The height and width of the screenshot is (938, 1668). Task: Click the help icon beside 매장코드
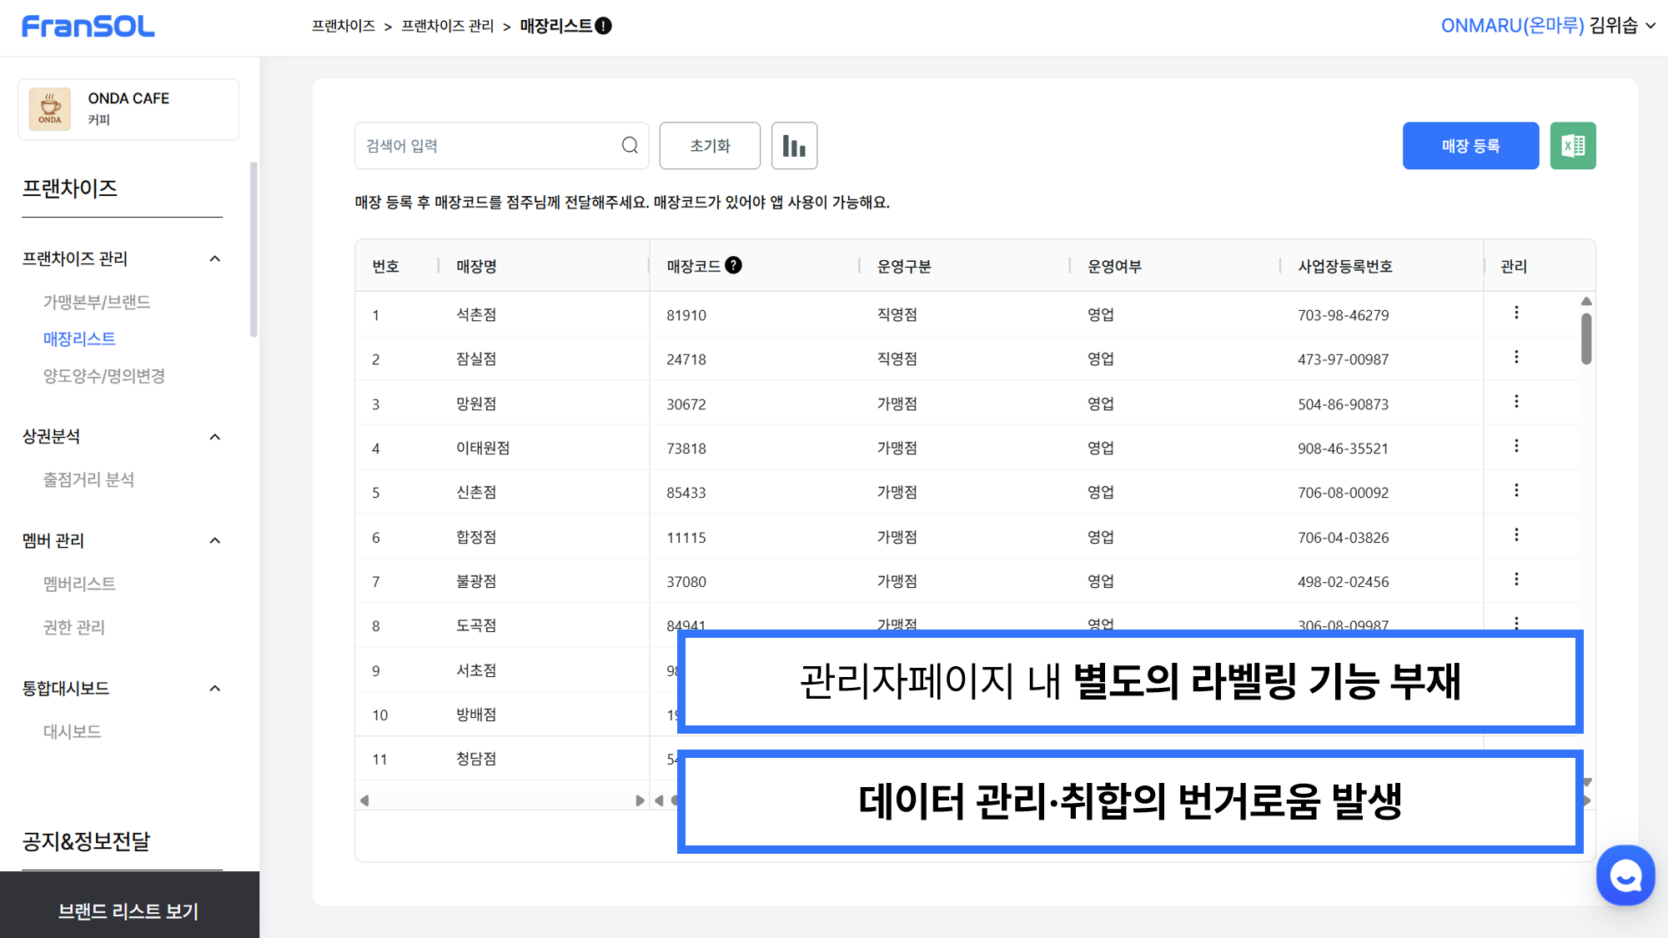pos(733,265)
